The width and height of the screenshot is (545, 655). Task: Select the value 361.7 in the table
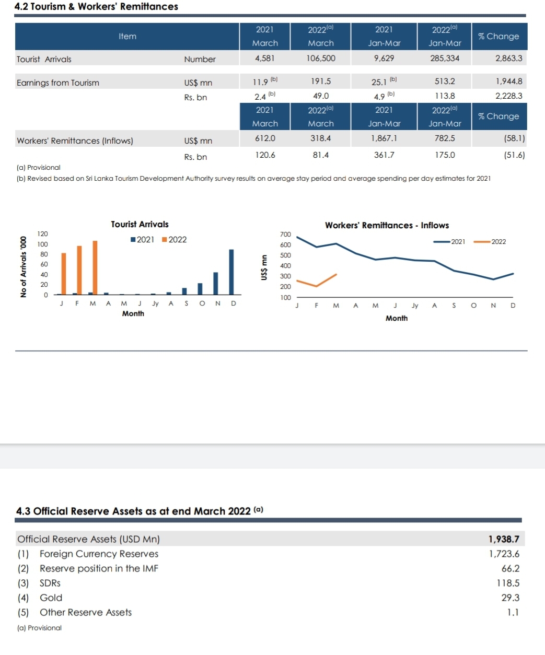coord(384,155)
